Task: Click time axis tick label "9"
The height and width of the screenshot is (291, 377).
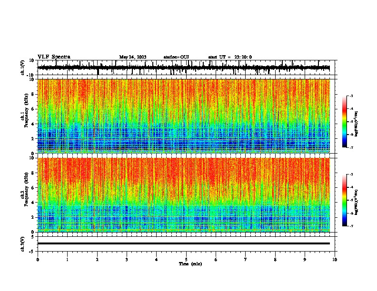Action: 305,260
